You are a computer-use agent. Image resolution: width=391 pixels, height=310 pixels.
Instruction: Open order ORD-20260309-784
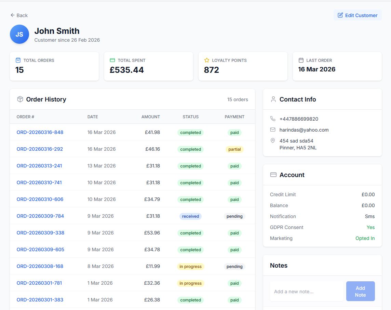(x=40, y=216)
